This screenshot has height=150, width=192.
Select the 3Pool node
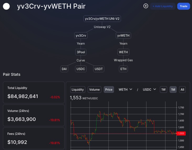click(81, 52)
